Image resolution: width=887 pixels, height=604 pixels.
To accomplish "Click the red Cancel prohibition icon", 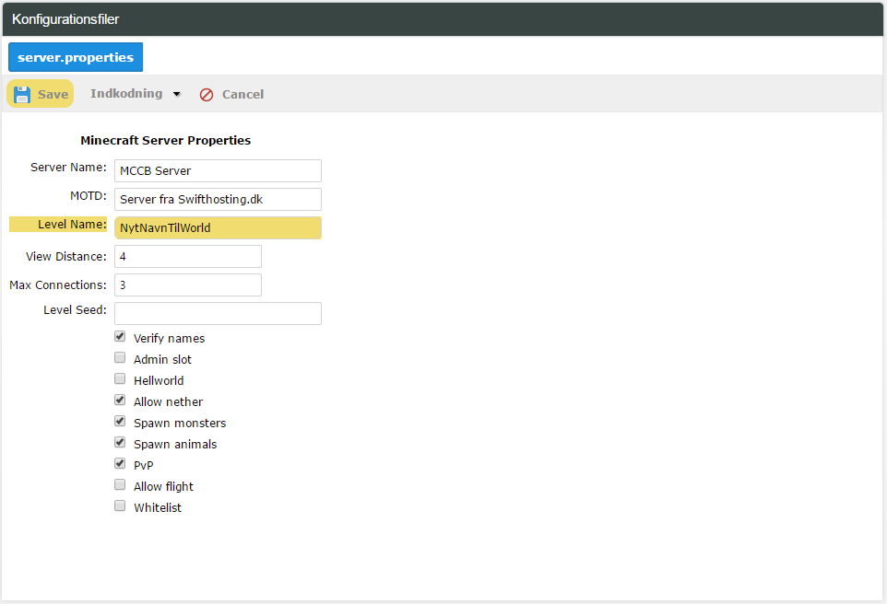I will point(207,95).
